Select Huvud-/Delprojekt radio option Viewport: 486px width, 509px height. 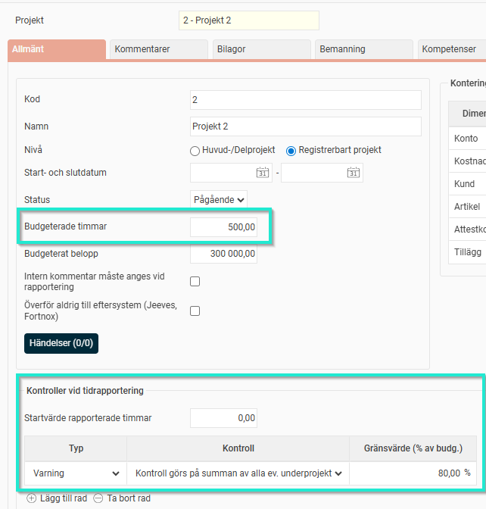pyautogui.click(x=195, y=151)
